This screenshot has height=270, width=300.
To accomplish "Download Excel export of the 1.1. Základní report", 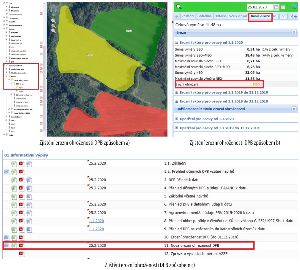I will click(x=14, y=164).
